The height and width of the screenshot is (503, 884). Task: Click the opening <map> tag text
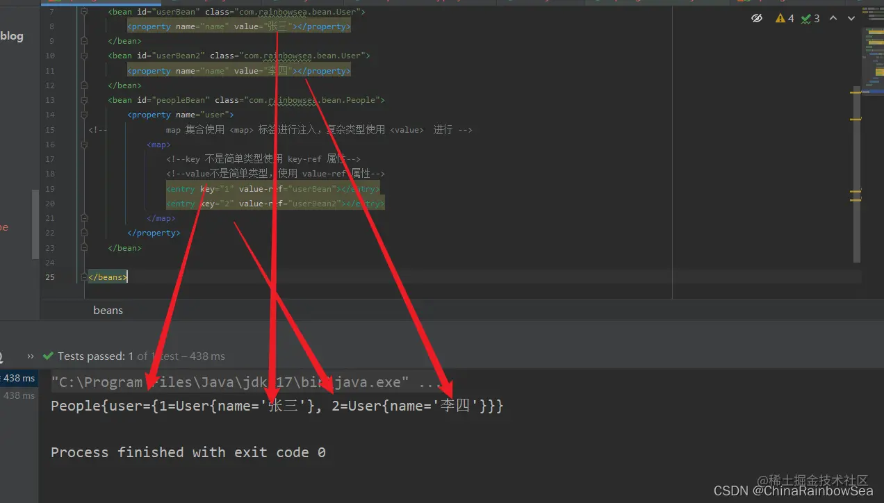[158, 145]
